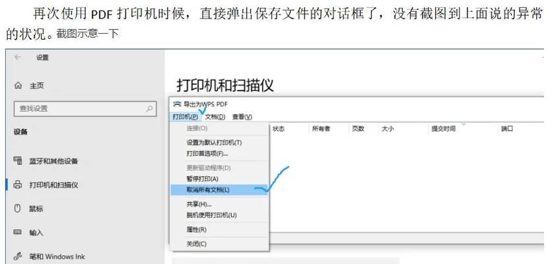Viewport: 548px width, 264px height.
Task: Click the 更新驱动程序(D) menu entry
Action: (x=209, y=168)
